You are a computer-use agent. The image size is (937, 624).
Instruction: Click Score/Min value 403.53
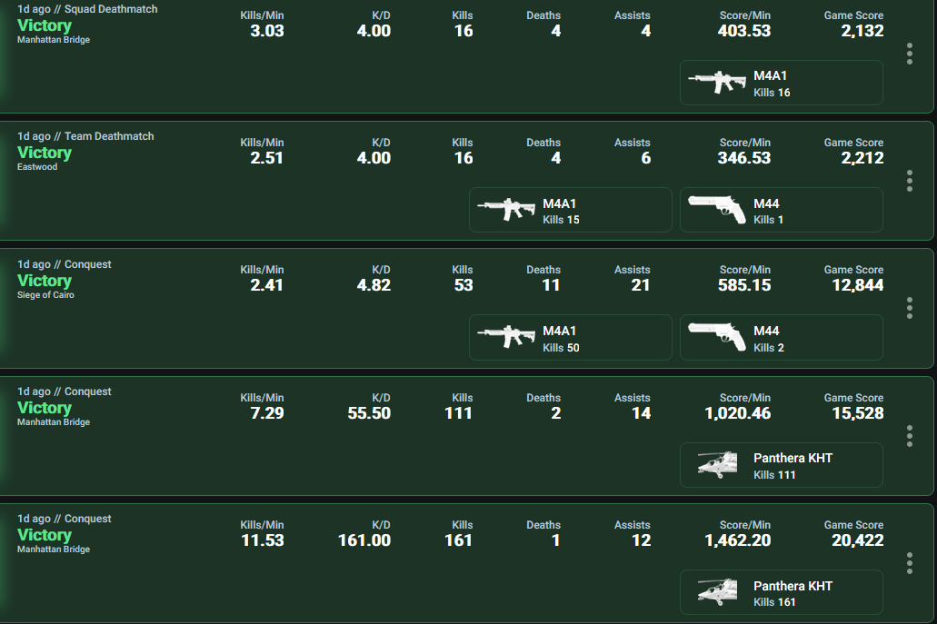tap(744, 31)
